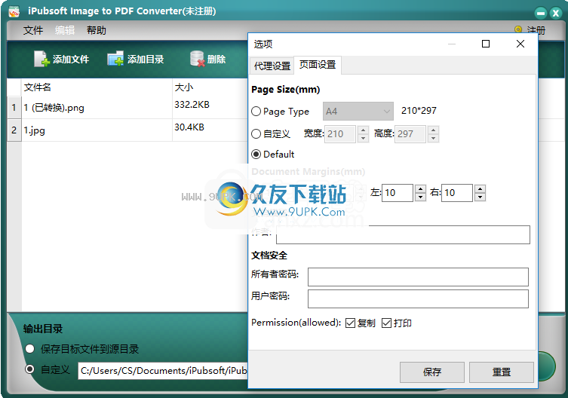Close the Options (选项) dialog
568x398 pixels.
click(520, 44)
